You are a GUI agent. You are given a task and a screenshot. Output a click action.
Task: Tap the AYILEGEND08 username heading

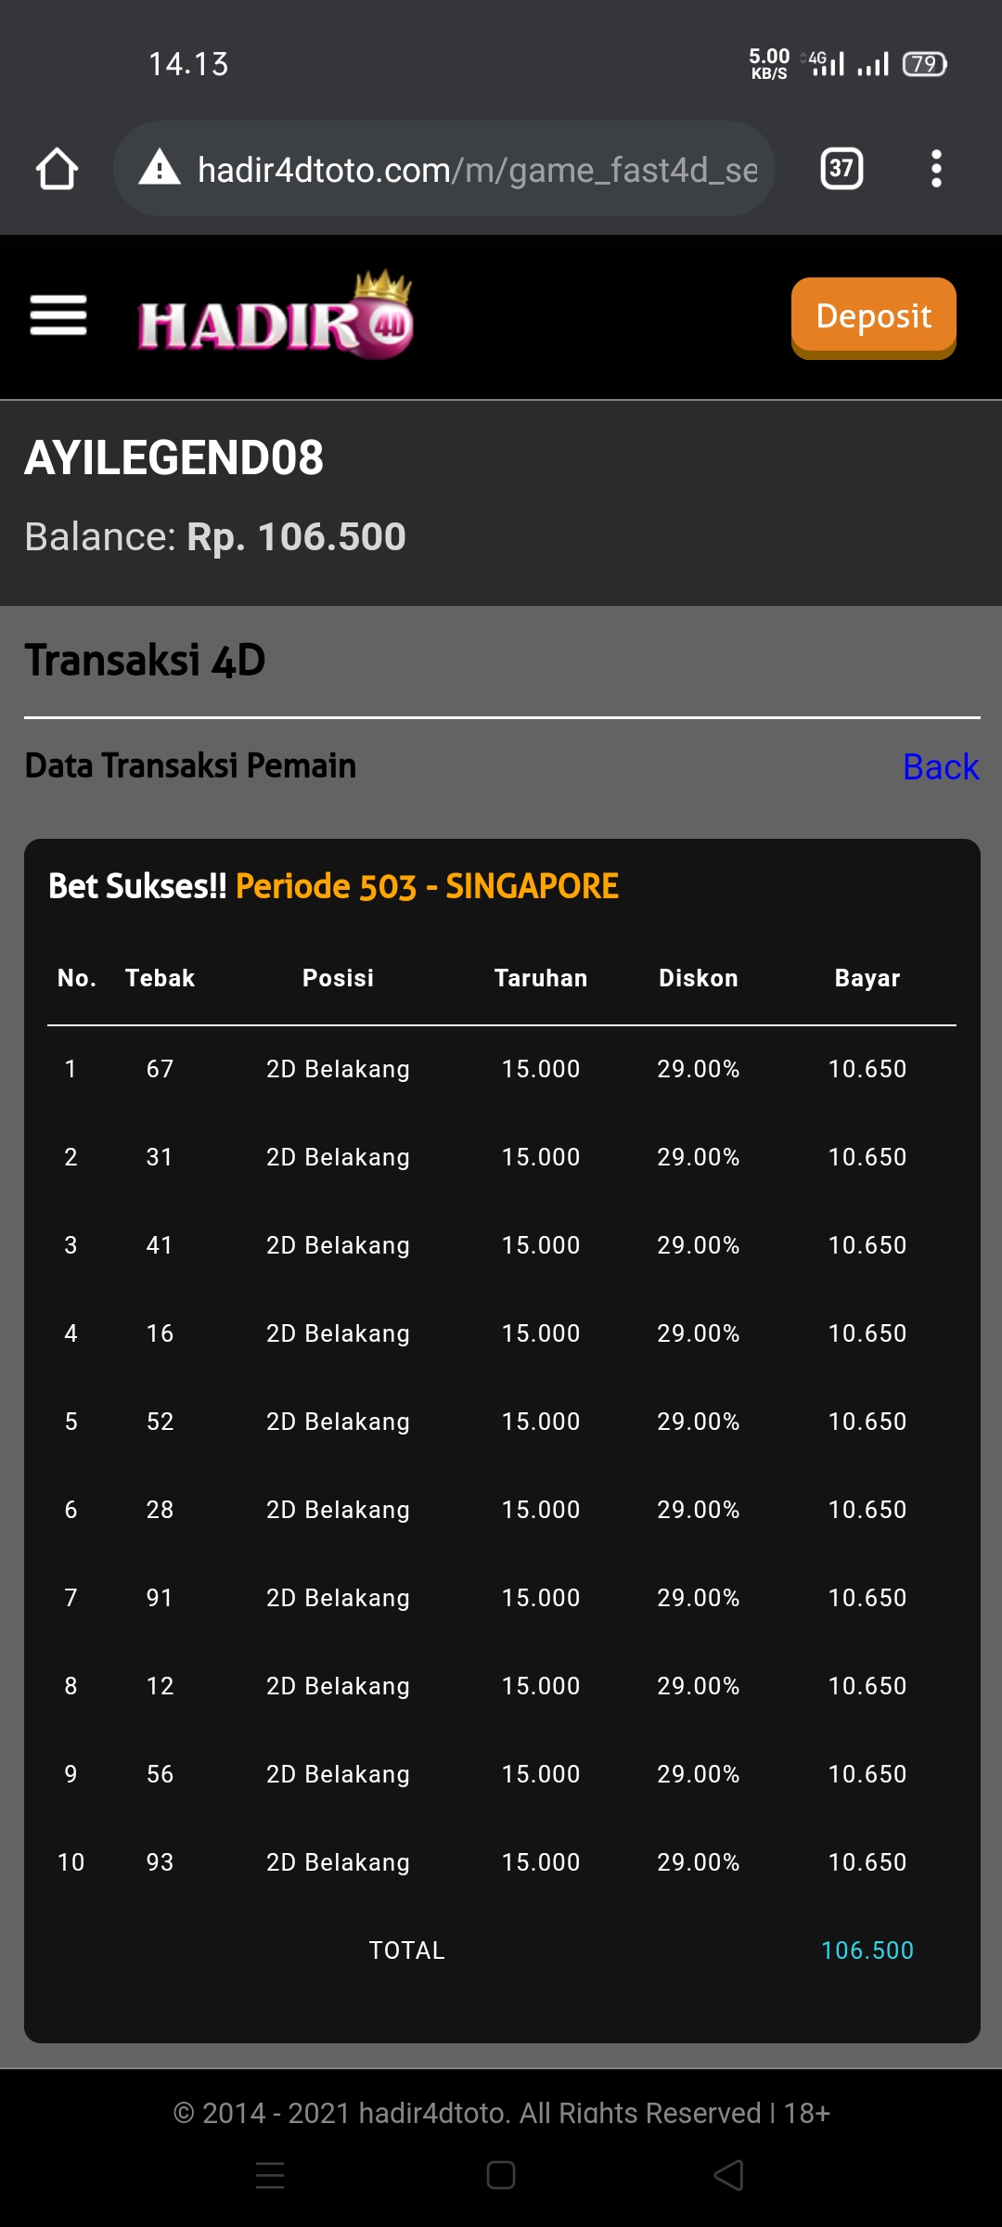click(174, 458)
